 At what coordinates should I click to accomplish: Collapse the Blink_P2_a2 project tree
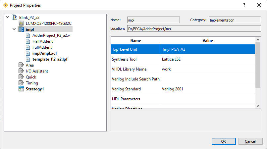(8, 17)
